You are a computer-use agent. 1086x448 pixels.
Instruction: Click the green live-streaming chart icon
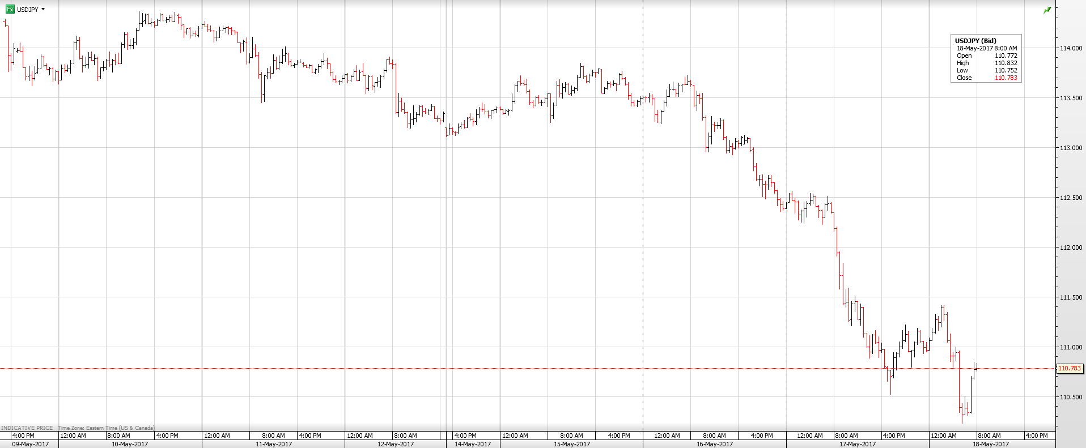click(1047, 10)
